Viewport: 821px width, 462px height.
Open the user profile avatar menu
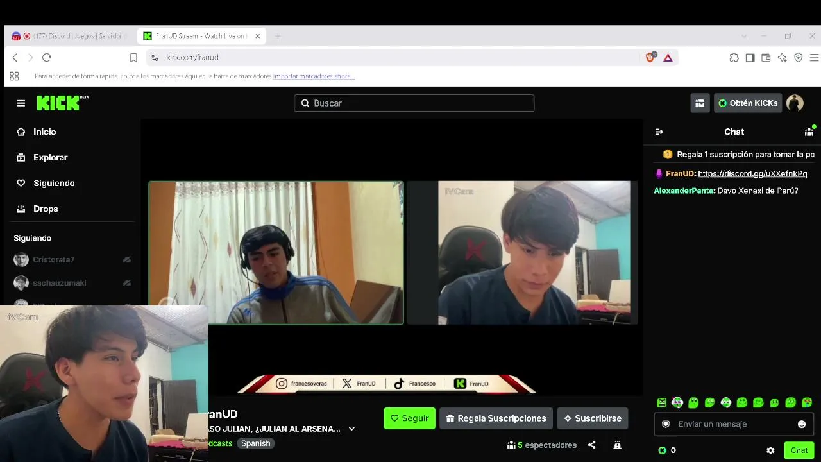click(795, 103)
